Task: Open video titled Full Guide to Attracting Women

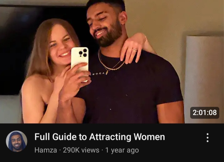Action: point(99,137)
